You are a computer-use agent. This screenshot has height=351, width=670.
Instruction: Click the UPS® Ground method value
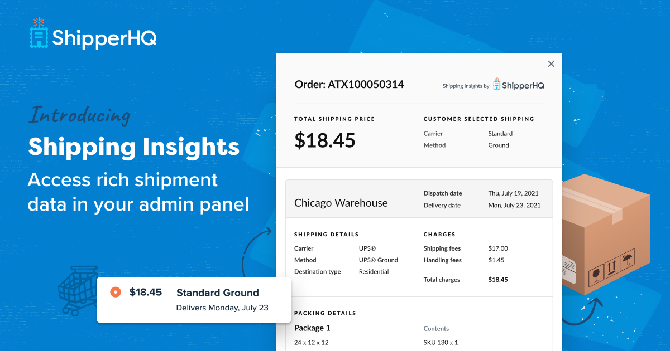pyautogui.click(x=379, y=260)
